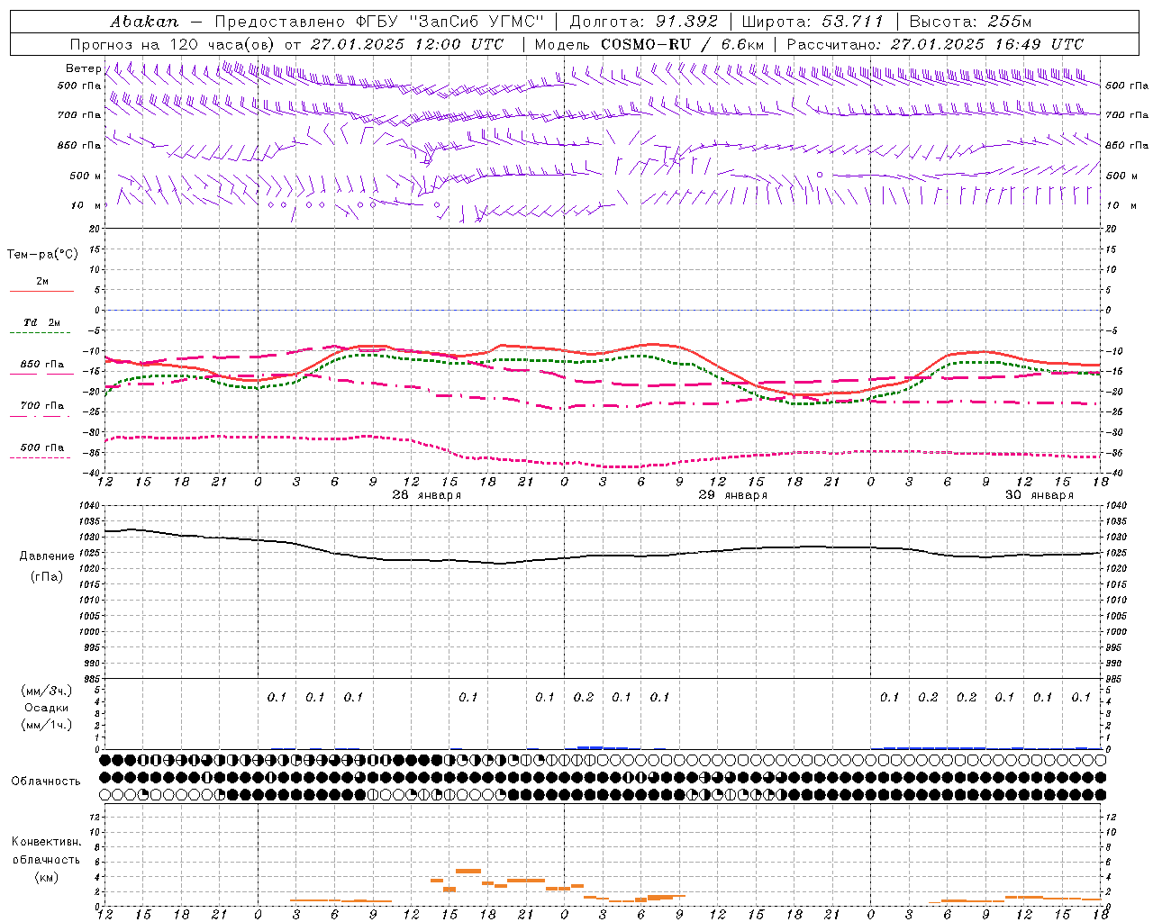Click the 'Облачность' cloud cover label
Screen dimensions: 1153x922
tap(46, 782)
